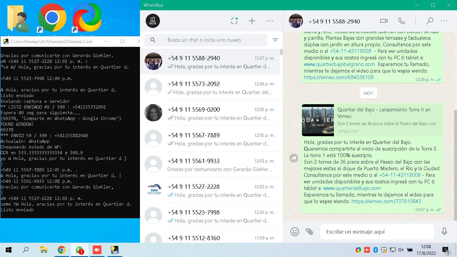This screenshot has height=257, width=457.
Task: Open the taskbar clock showing 12:08
Action: coord(426,250)
